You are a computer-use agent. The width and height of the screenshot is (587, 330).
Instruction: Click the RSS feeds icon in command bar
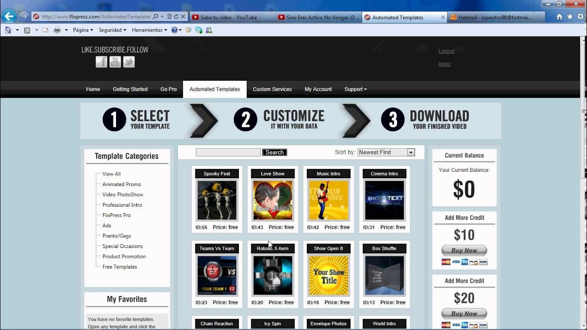point(27,30)
